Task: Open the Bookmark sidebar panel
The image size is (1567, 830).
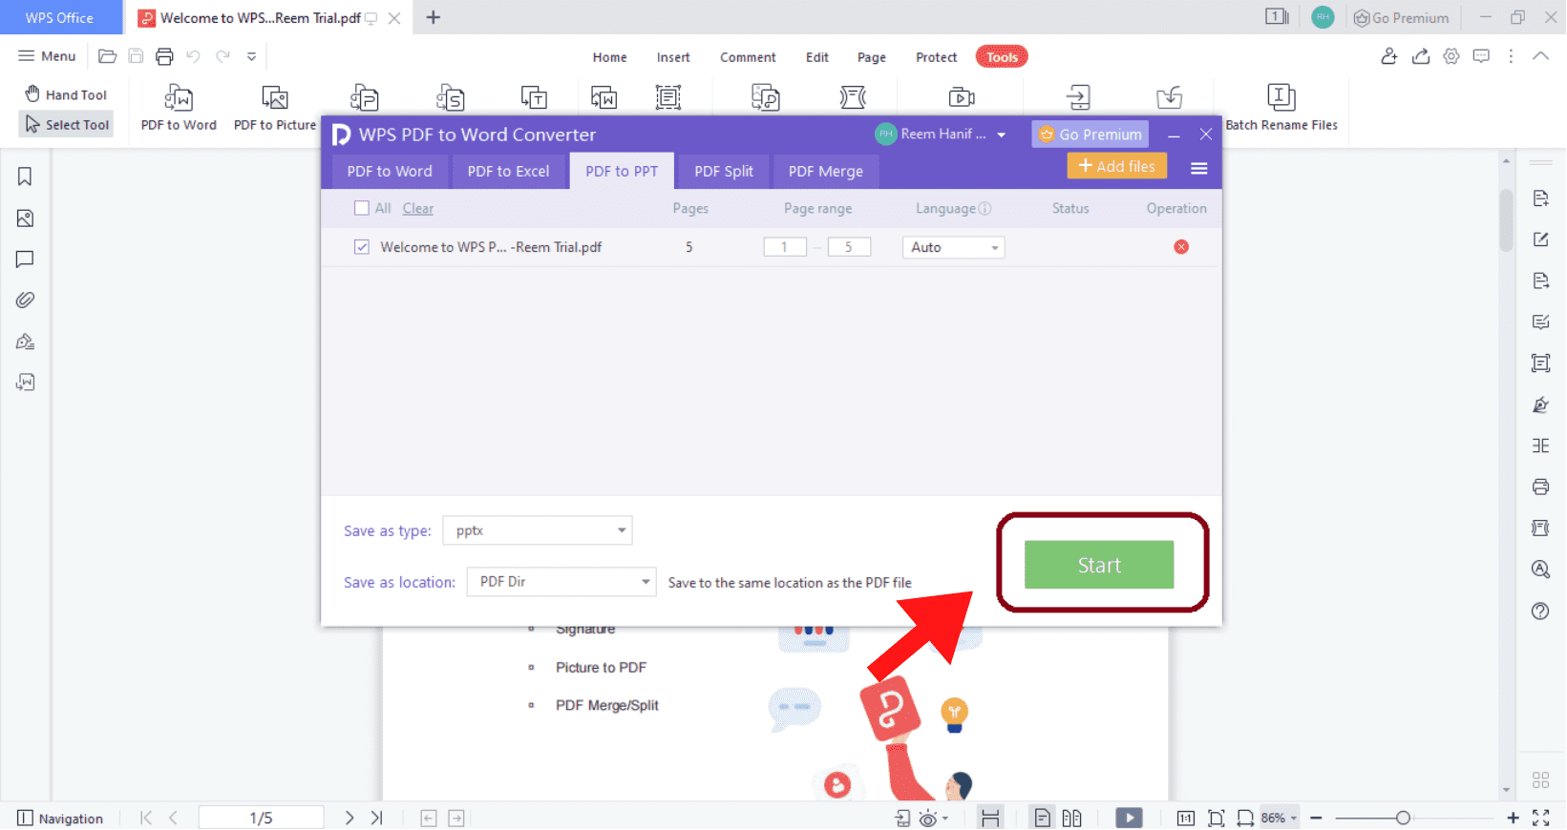Action: 25,176
